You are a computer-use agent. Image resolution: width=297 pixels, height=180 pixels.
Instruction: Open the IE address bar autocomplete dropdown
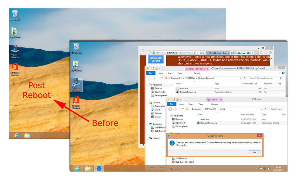pos(198,53)
